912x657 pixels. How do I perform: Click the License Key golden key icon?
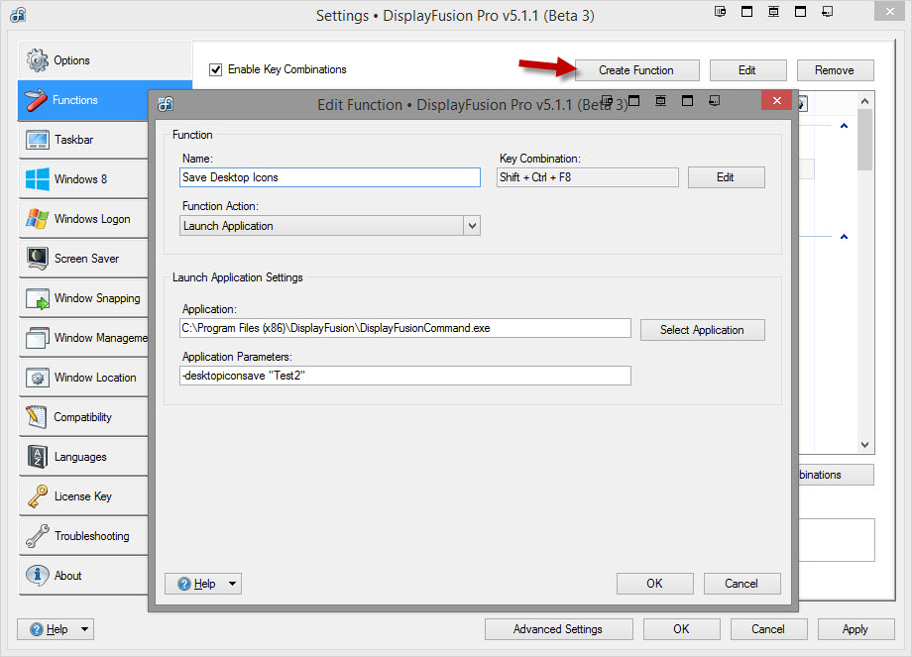coord(38,496)
